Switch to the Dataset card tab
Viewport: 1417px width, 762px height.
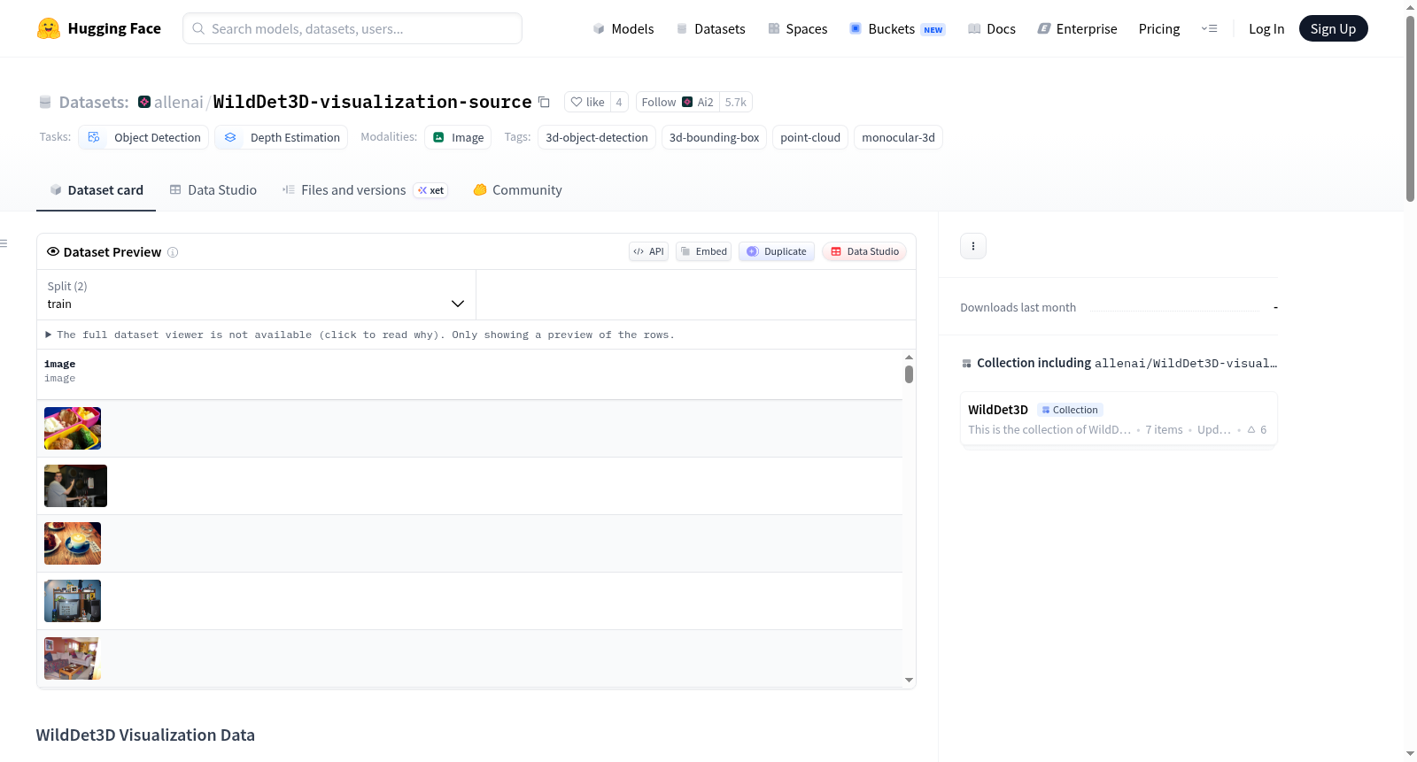97,190
